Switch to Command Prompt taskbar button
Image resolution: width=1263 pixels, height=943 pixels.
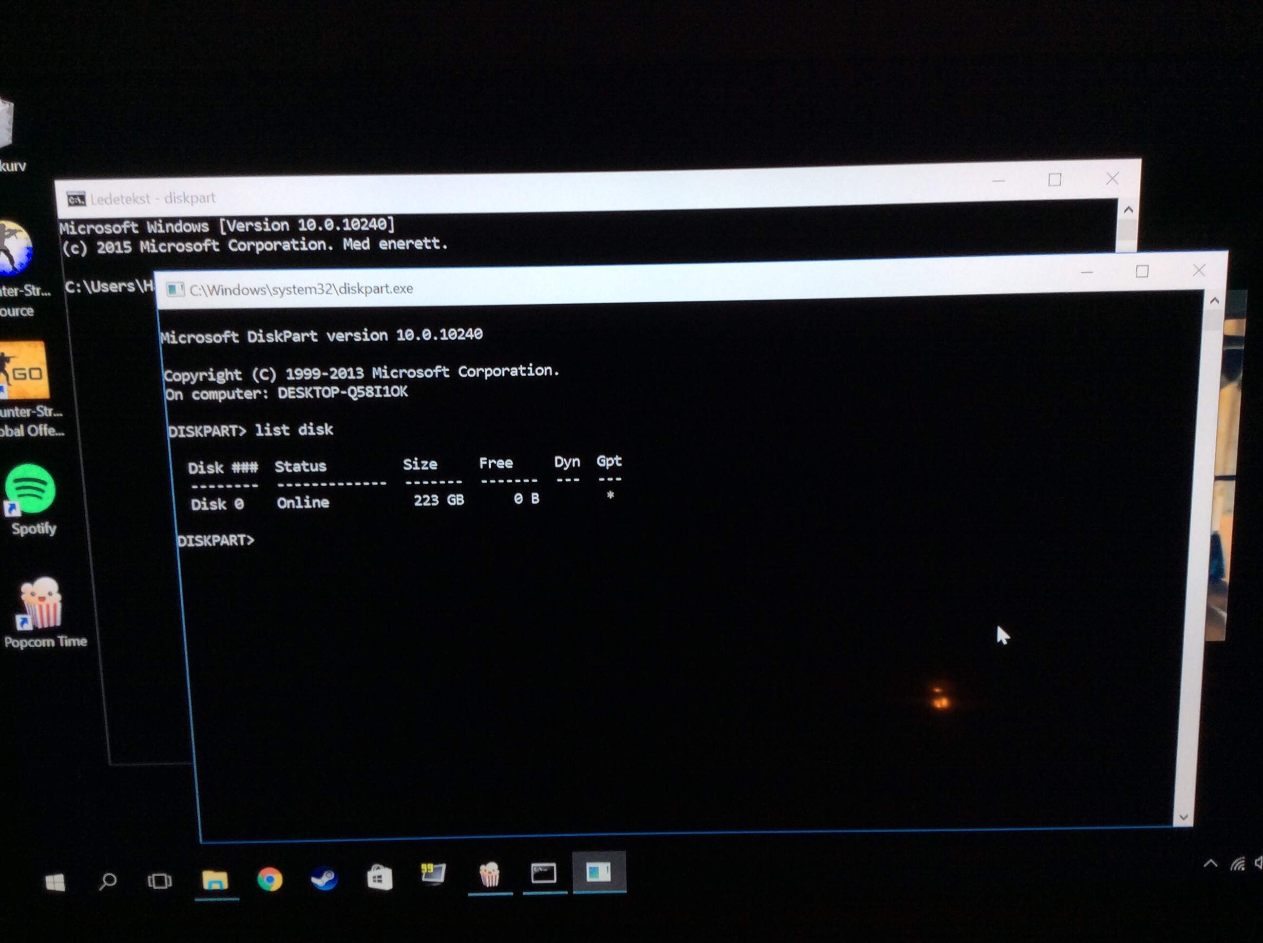544,873
